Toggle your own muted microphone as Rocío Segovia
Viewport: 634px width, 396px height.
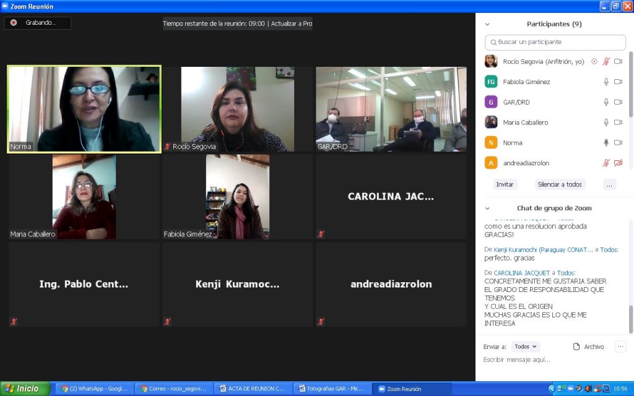(x=605, y=61)
